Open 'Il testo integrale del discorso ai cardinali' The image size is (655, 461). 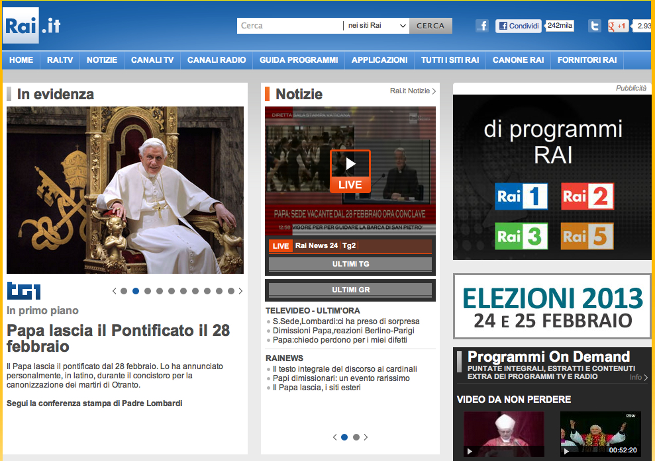click(x=344, y=369)
